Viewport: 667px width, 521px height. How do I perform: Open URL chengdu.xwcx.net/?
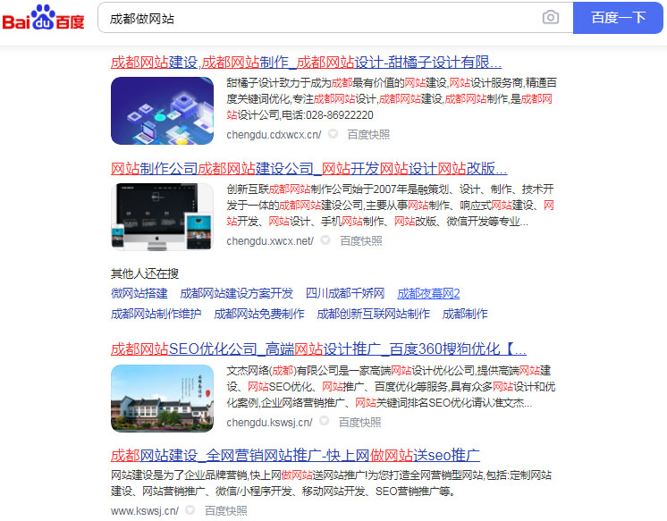coord(270,241)
